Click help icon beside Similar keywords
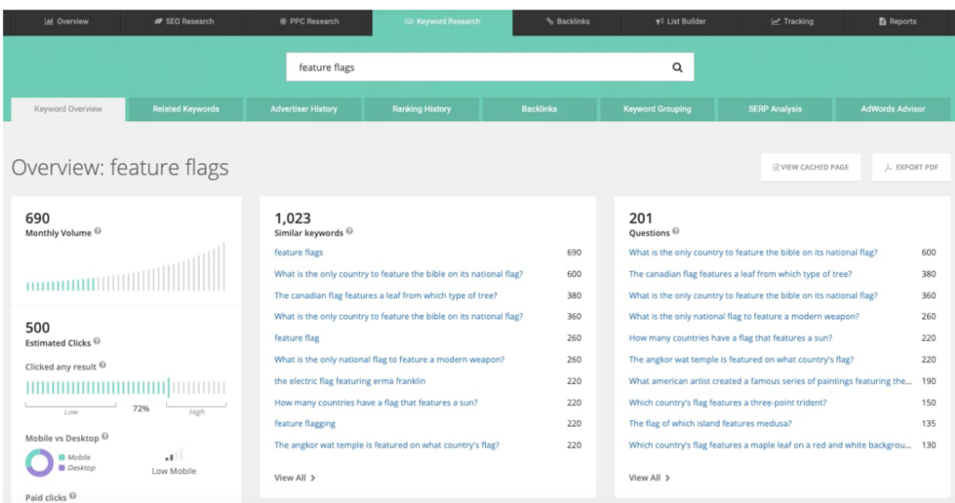The width and height of the screenshot is (955, 503). [350, 231]
